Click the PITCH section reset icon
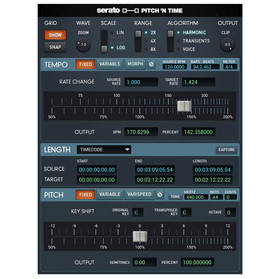Screen dimensions: 279x279 [160, 195]
